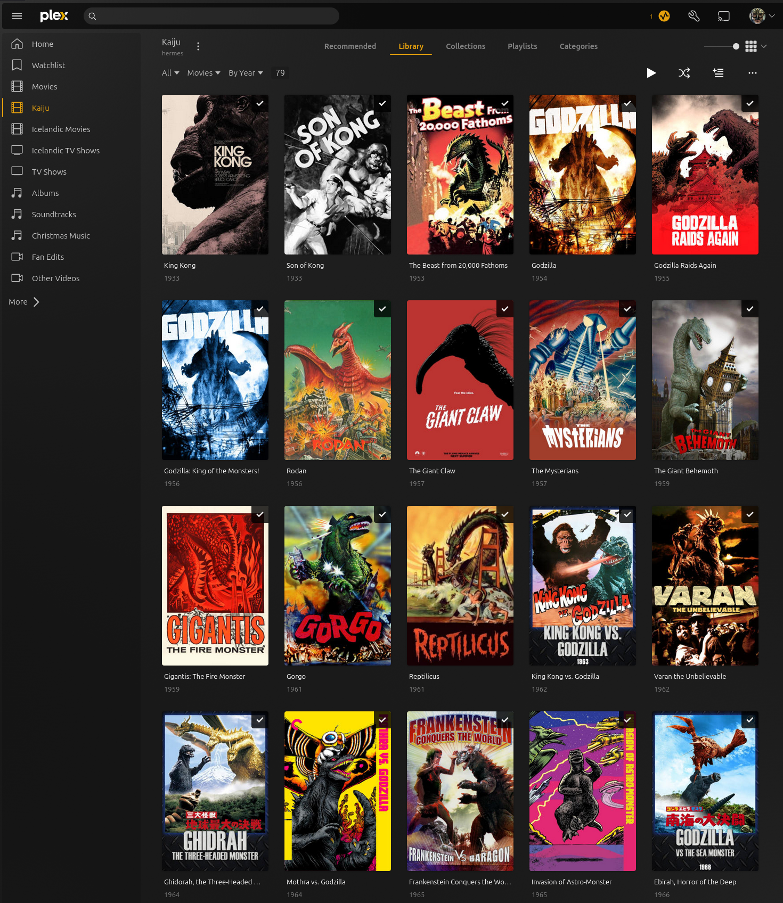Open settings wrench icon
The width and height of the screenshot is (783, 903).
[x=694, y=16]
